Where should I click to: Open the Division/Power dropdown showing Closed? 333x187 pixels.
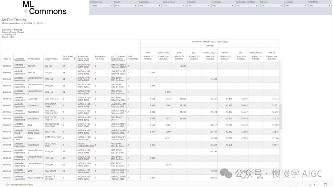coord(101,6)
